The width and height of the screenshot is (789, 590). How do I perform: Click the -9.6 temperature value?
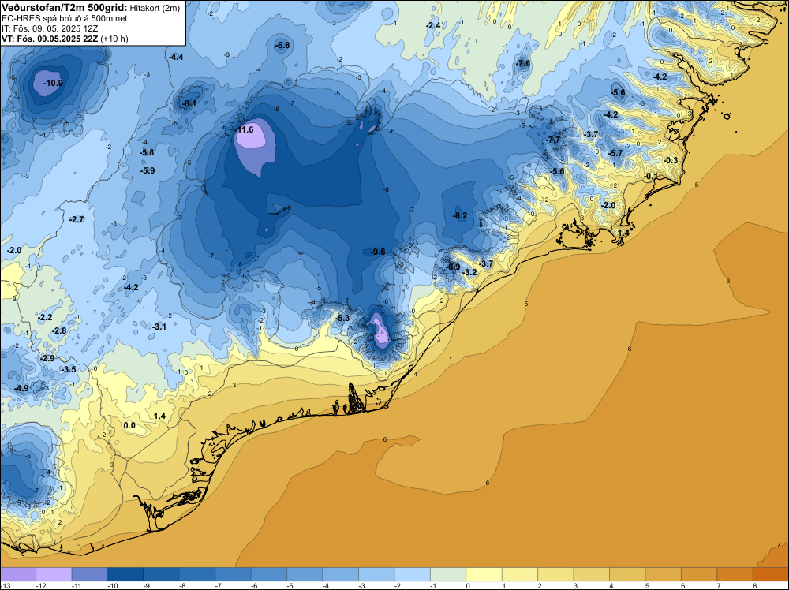point(378,252)
